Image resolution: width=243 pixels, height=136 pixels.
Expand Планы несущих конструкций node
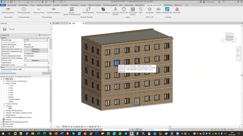pyautogui.click(x=4, y=81)
